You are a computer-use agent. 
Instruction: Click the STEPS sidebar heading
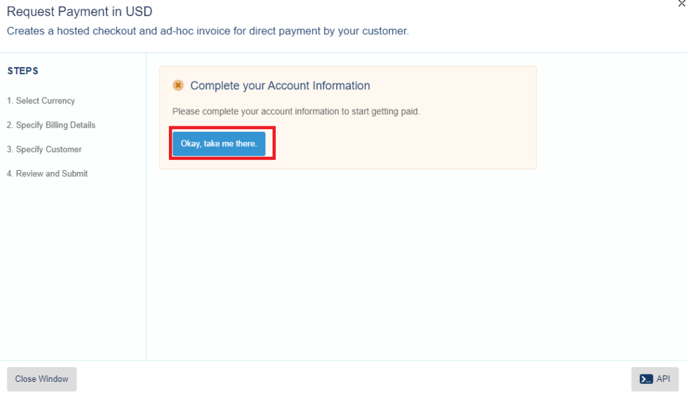[x=23, y=71]
